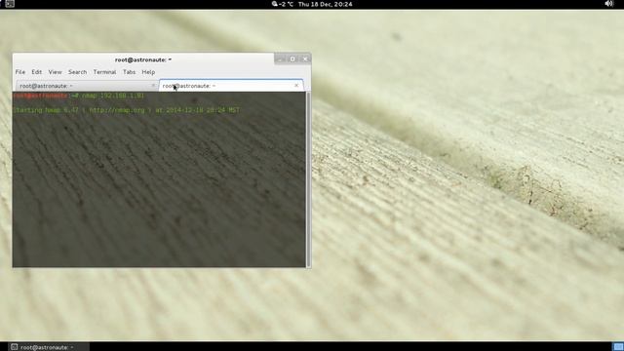Open the clock showing Thu 18 Dec, 20:24
Screen dimensions: 624x351
click(325, 4)
